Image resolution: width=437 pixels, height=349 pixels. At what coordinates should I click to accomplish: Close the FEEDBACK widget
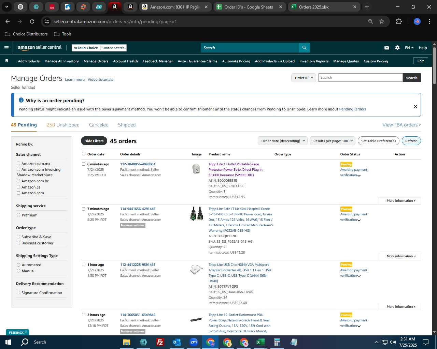coord(26,332)
